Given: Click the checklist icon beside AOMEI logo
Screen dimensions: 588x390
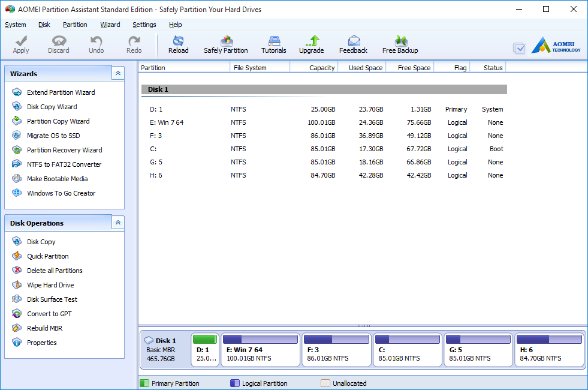Looking at the screenshot, I should pos(520,49).
